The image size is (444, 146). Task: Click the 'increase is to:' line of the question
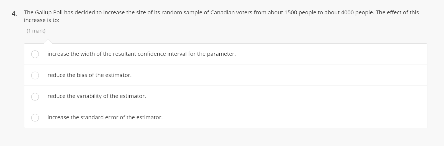click(x=42, y=20)
